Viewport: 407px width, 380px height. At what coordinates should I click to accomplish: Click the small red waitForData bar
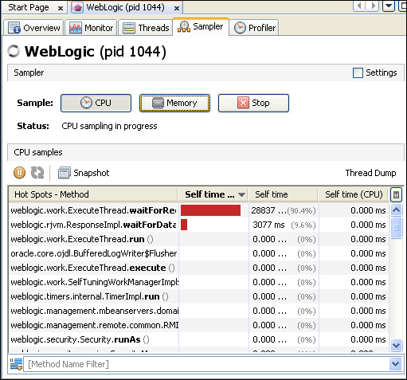coord(184,225)
